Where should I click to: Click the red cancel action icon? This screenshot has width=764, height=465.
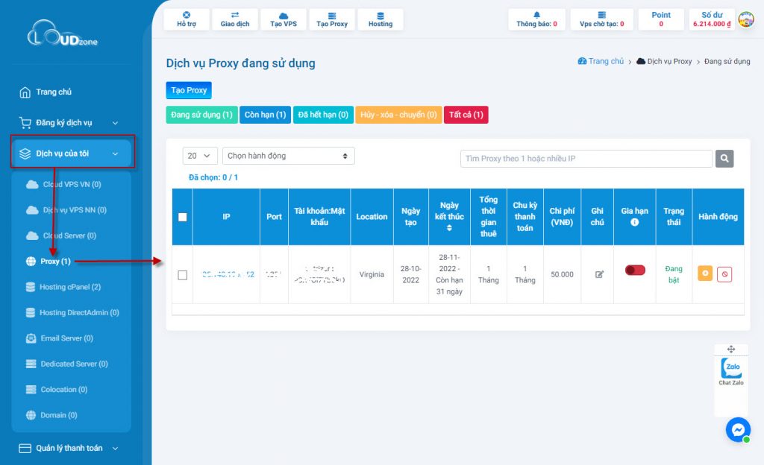(x=724, y=274)
